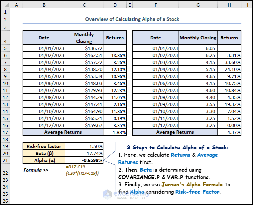Image resolution: width=253 pixels, height=205 pixels.
Task: Click the -10.75% returns cell
Action: pos(229,83)
